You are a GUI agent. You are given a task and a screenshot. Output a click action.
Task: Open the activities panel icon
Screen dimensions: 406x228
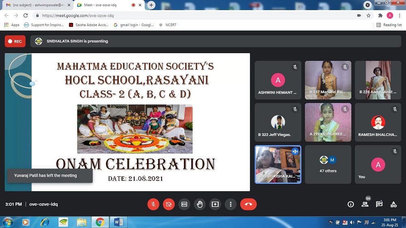click(x=393, y=204)
